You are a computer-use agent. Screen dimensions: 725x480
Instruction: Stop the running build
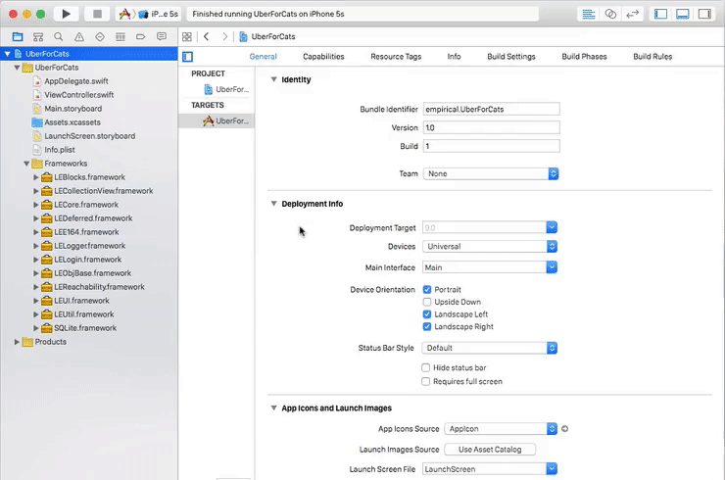[97, 14]
